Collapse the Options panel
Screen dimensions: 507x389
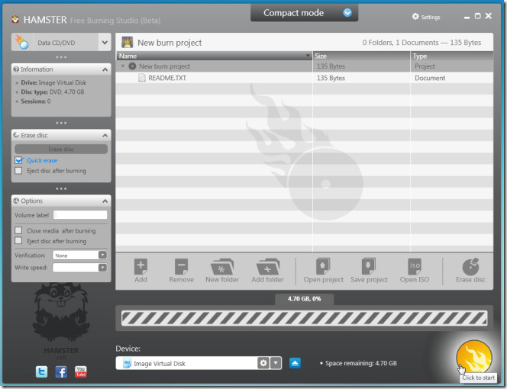pyautogui.click(x=105, y=201)
